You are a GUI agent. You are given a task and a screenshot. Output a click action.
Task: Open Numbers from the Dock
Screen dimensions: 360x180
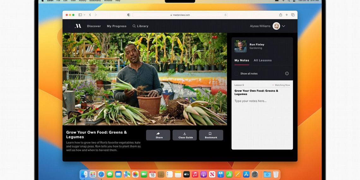point(229,174)
